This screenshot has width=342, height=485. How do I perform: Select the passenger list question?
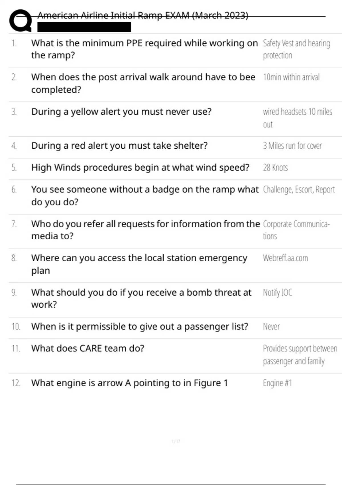coord(140,326)
